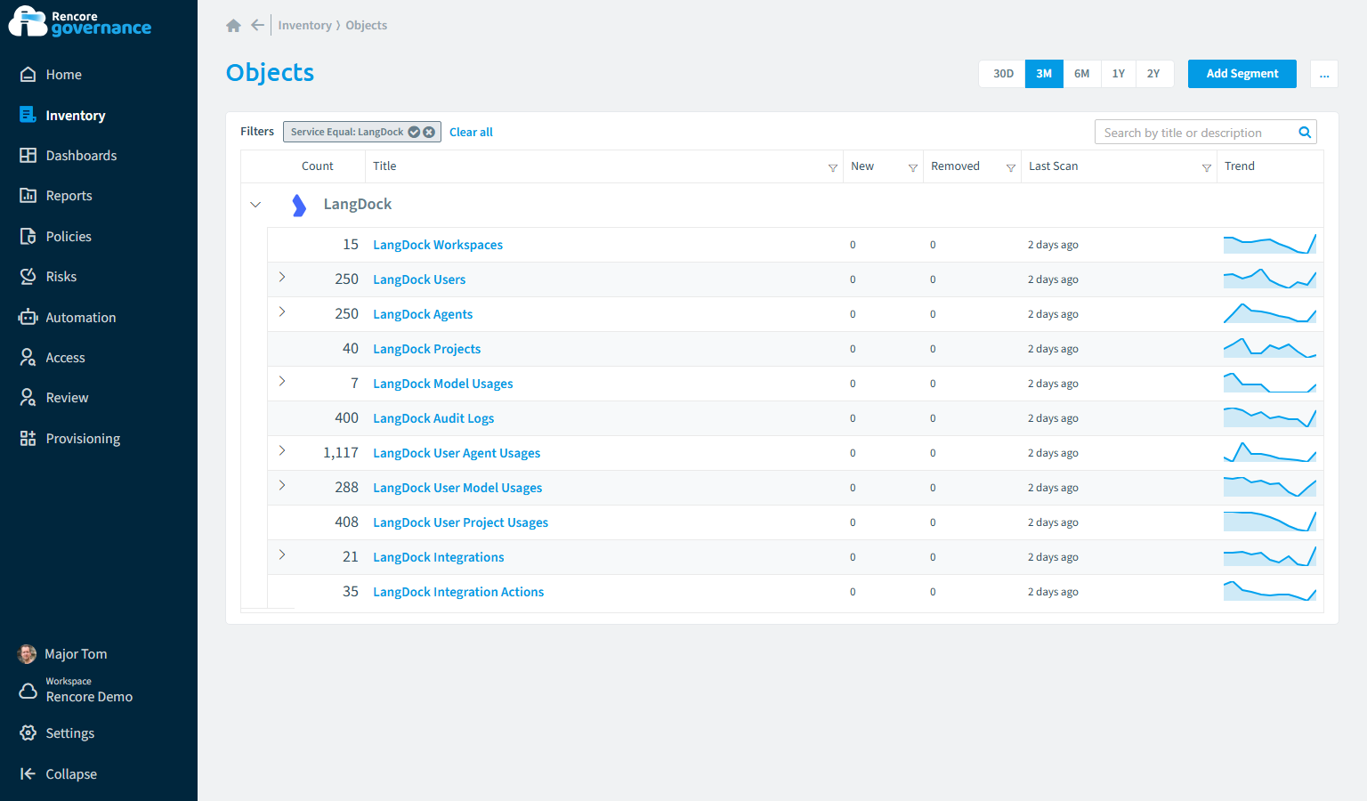Image resolution: width=1367 pixels, height=801 pixels.
Task: Expand the LangDock User Agent Usages row
Action: click(x=282, y=451)
